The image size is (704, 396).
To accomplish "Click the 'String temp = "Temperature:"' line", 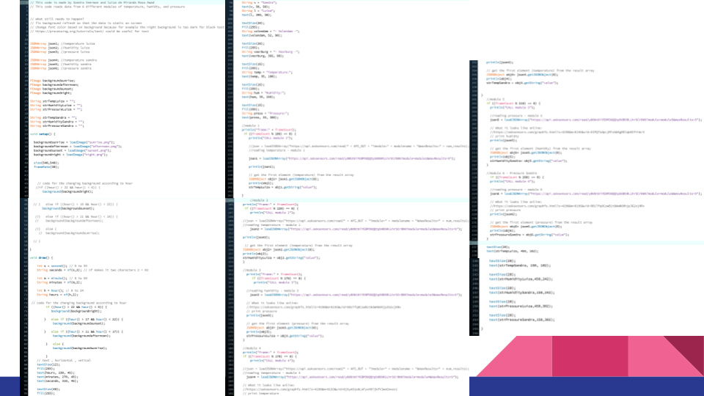I will point(267,73).
